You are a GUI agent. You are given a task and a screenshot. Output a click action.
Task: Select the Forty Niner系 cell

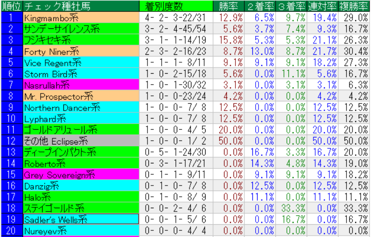80,51
